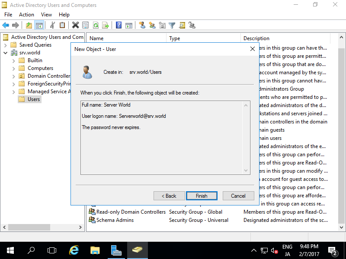Viewport: 346px width, 259px height.
Task: Open the Windows Start menu
Action: pos(10,250)
